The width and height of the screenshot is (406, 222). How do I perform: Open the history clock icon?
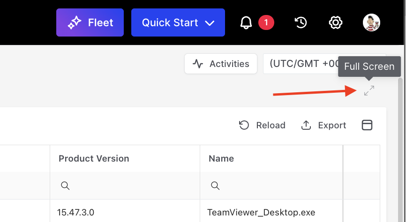[301, 22]
